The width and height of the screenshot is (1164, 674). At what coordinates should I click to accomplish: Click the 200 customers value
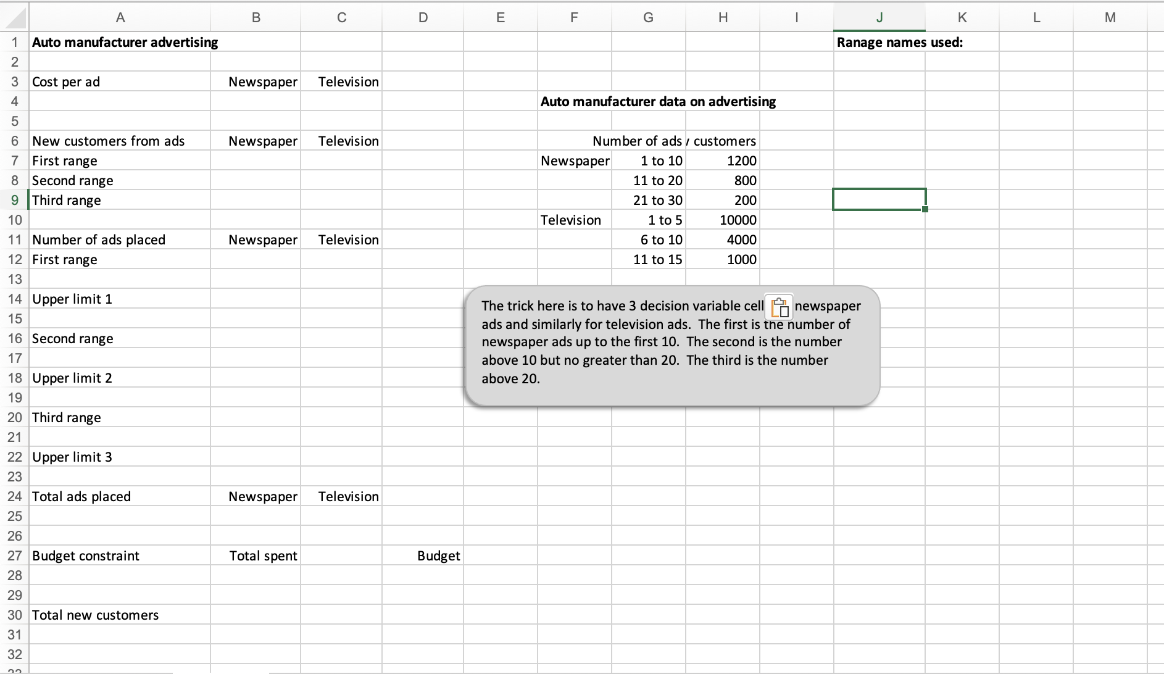point(746,200)
